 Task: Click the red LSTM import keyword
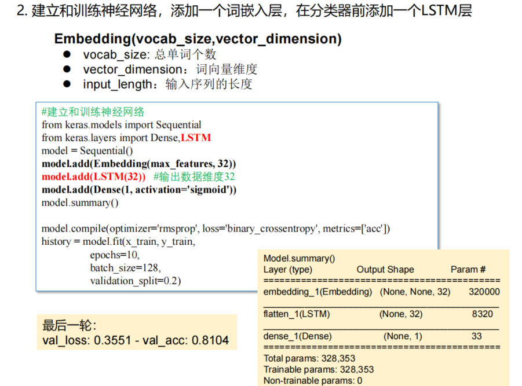point(196,138)
